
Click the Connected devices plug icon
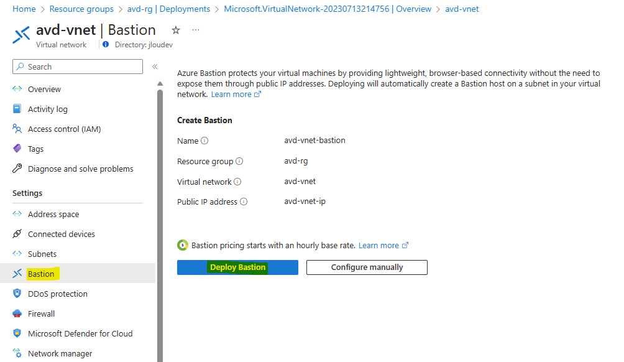coord(17,234)
